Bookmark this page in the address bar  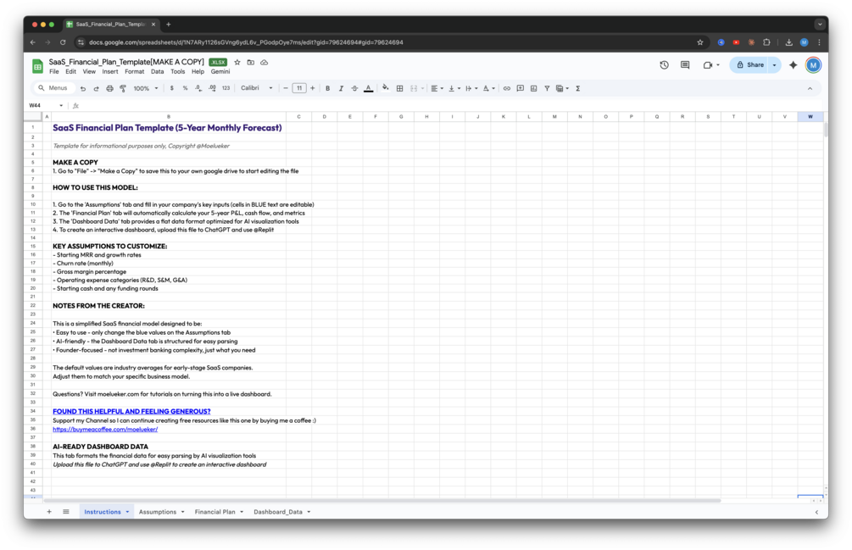coord(700,42)
